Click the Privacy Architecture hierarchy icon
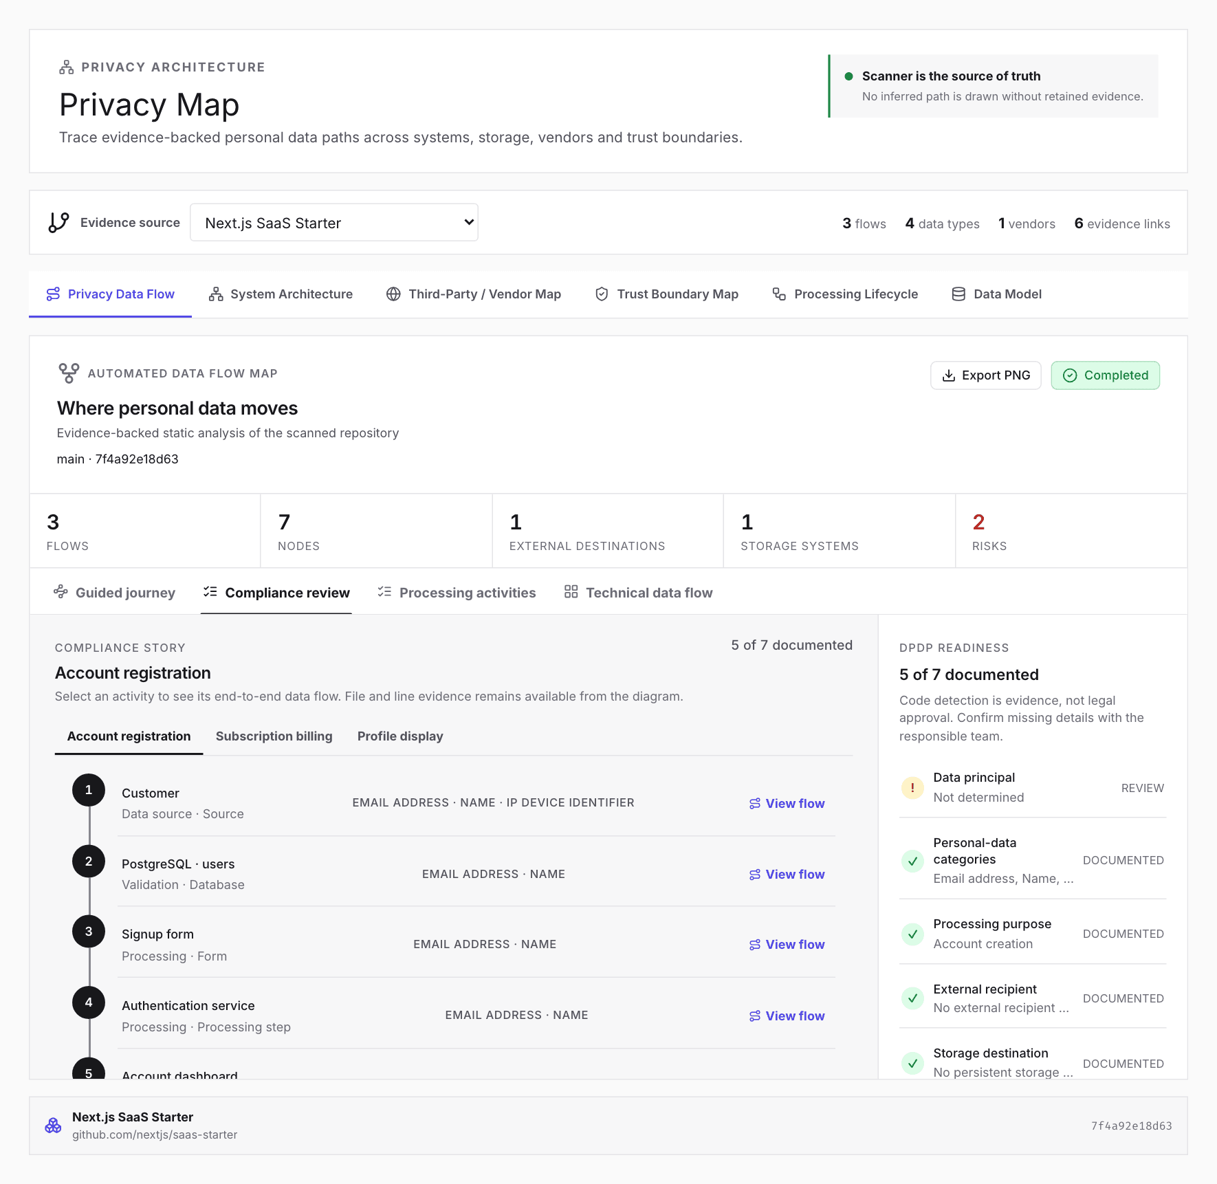Screen dimensions: 1217x1184 67,67
